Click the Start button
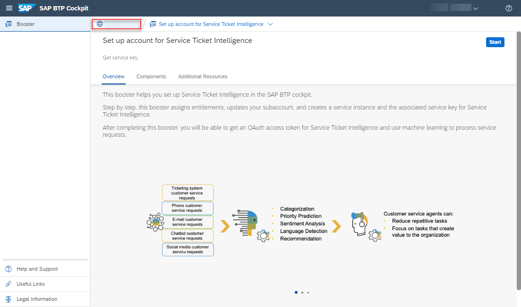The image size is (521, 307). click(495, 42)
